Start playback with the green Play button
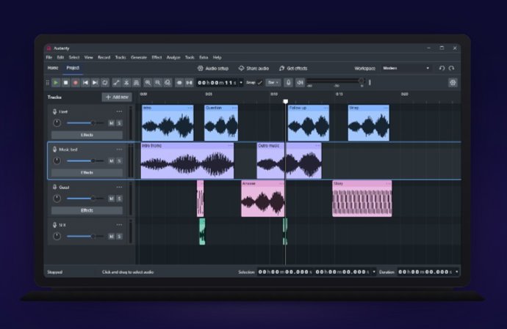507x329 pixels. click(x=56, y=83)
